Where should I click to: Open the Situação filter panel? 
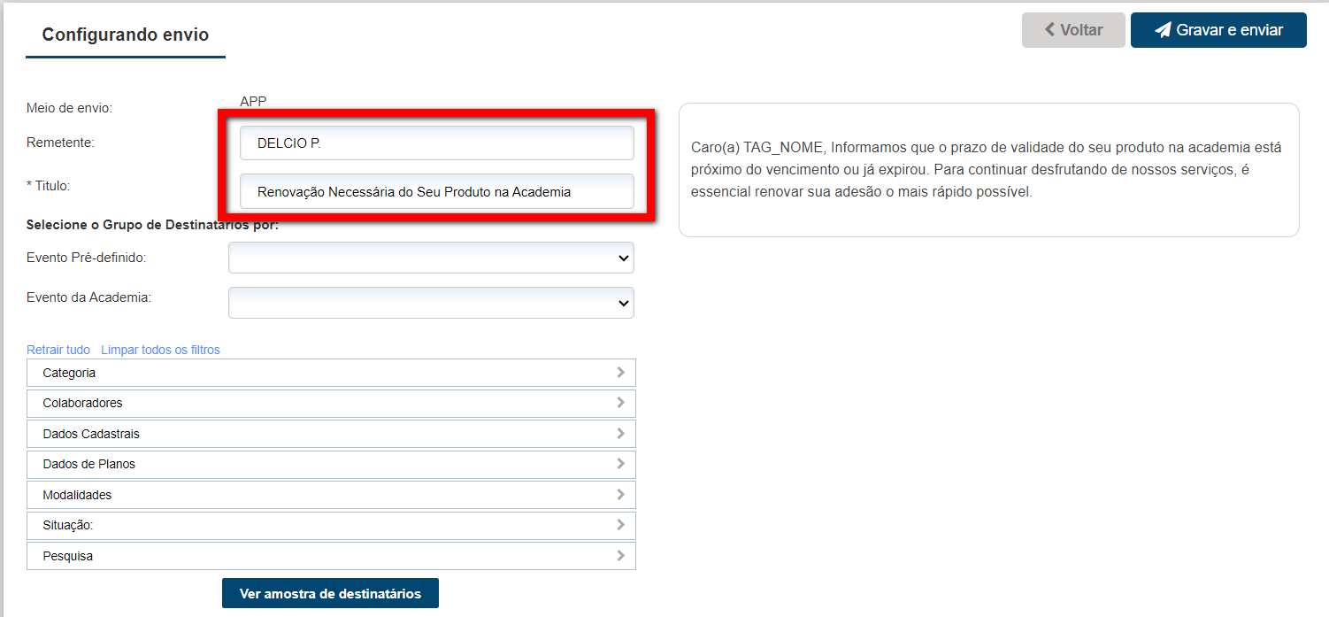click(x=331, y=525)
